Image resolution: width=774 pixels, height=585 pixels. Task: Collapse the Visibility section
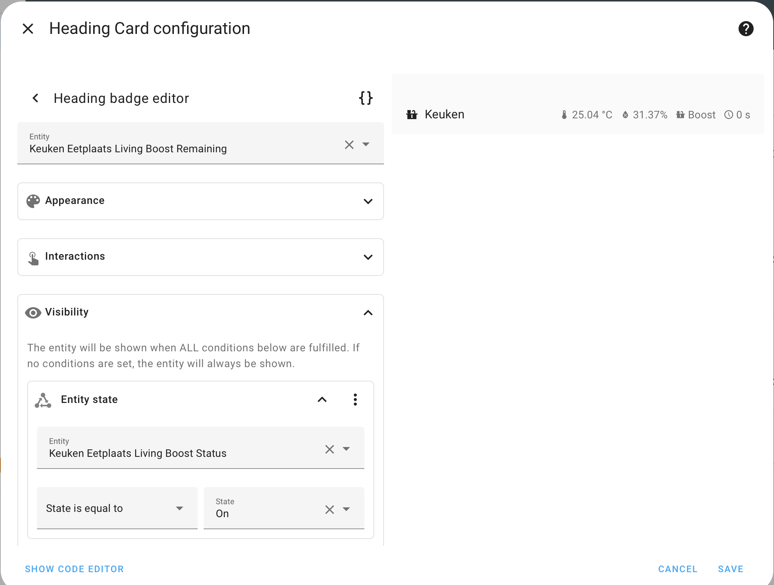coord(368,313)
